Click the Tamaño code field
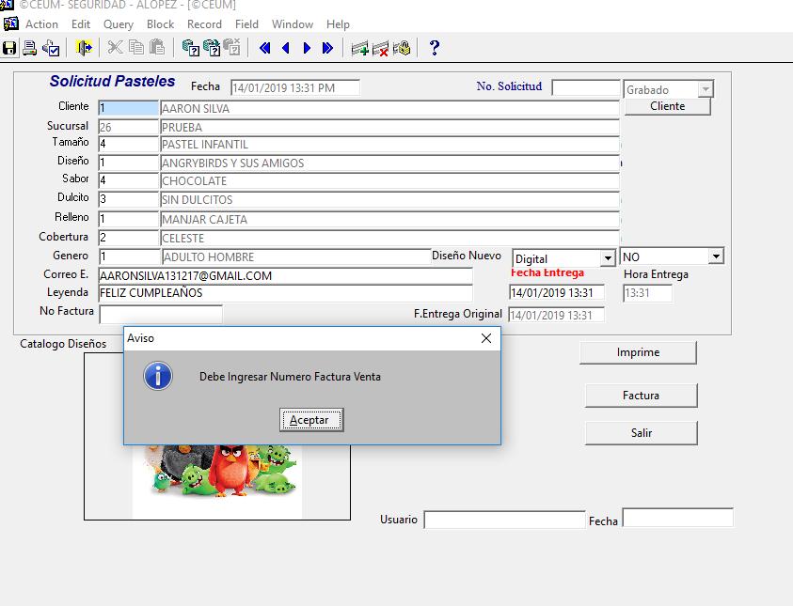This screenshot has width=793, height=606. click(129, 144)
